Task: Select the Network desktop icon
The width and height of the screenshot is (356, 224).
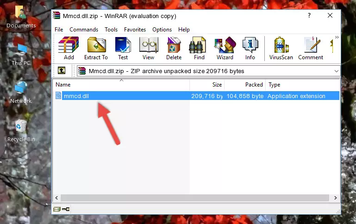Action: pos(21,93)
